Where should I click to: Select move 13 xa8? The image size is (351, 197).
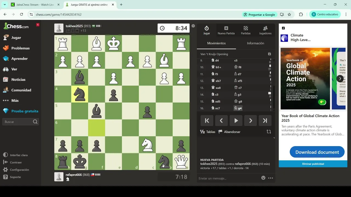tap(216, 88)
